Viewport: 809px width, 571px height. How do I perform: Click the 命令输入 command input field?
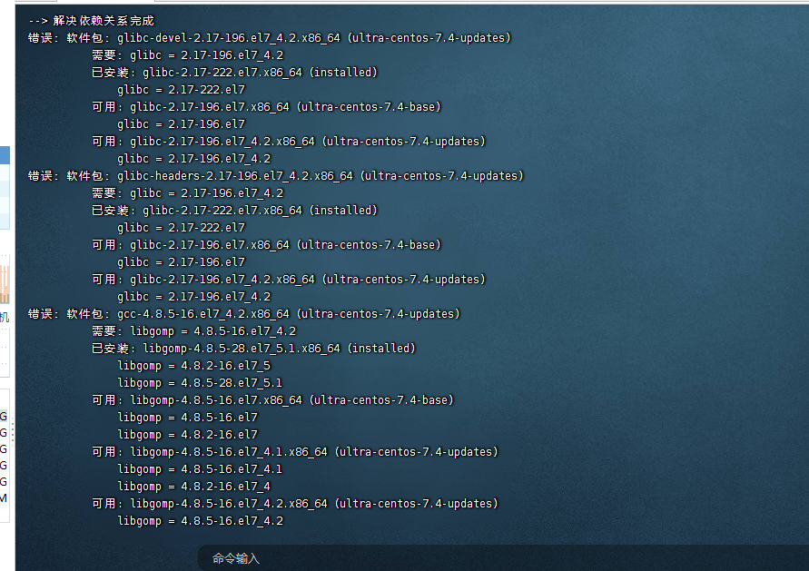[x=503, y=558]
